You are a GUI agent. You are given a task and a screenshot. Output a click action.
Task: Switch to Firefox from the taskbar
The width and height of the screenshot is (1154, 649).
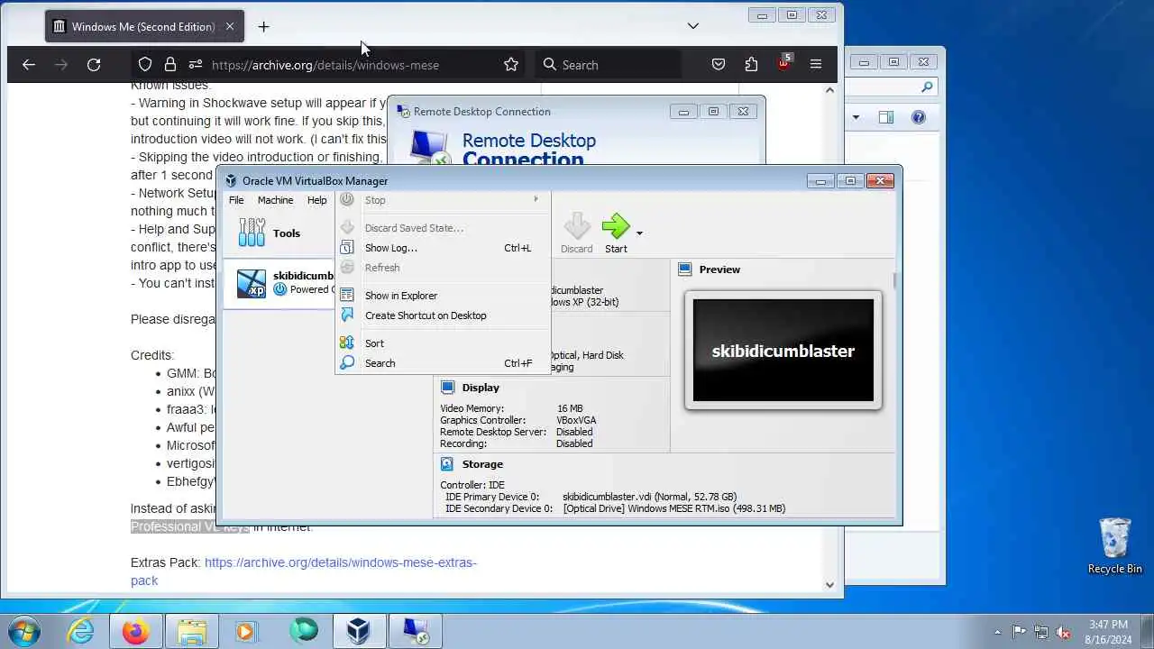tap(136, 631)
